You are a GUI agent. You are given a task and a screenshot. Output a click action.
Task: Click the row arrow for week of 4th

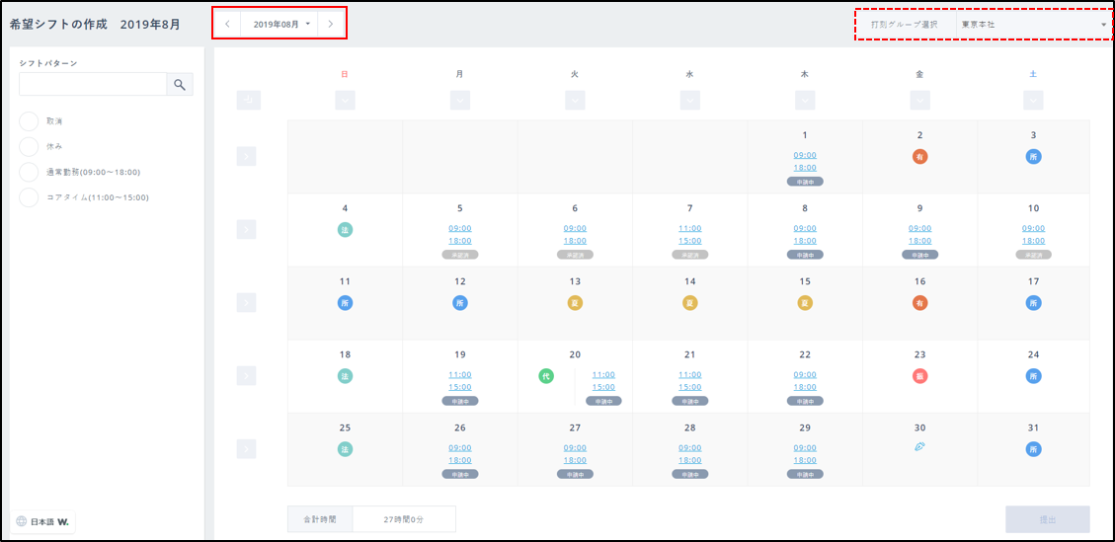coord(247,230)
